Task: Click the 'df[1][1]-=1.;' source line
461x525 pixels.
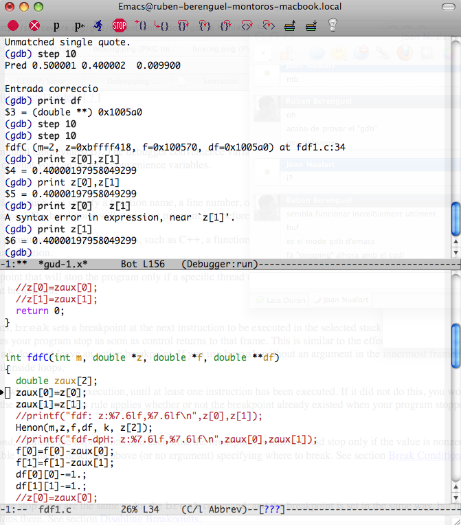Action: coord(51,486)
